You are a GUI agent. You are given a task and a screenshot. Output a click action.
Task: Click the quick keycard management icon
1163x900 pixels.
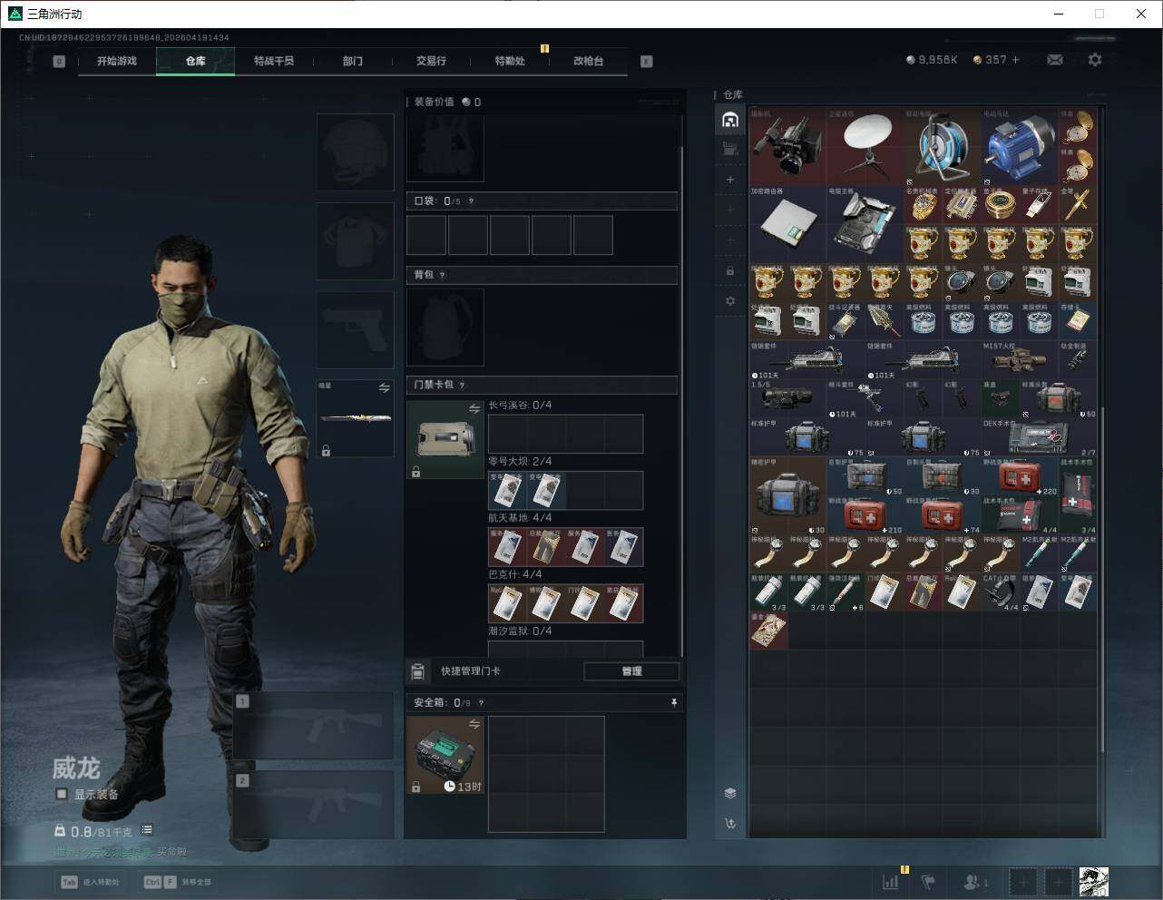coord(417,671)
